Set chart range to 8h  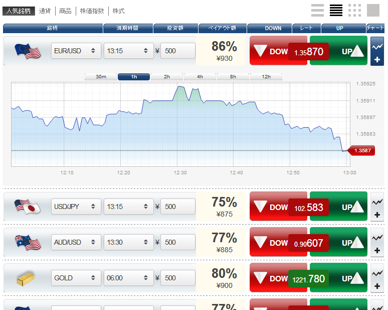click(x=233, y=77)
